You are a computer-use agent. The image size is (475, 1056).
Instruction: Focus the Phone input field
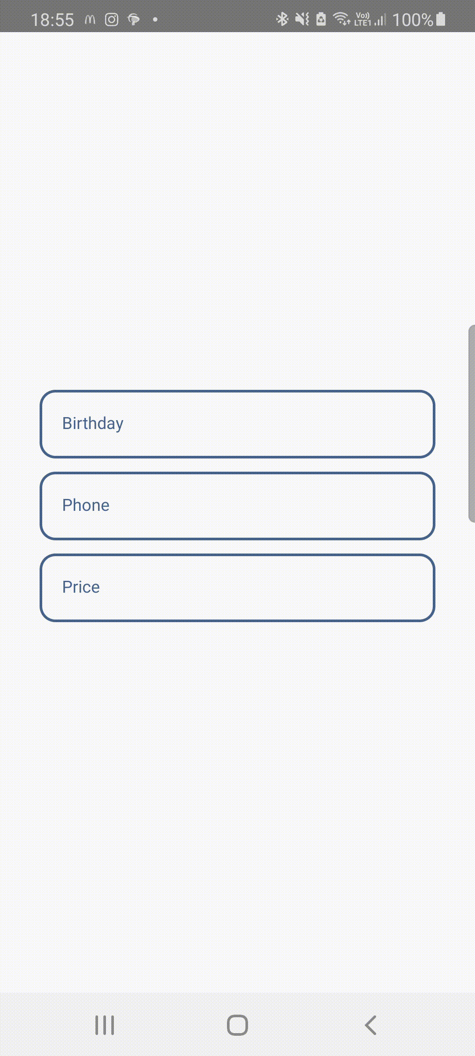click(x=237, y=506)
